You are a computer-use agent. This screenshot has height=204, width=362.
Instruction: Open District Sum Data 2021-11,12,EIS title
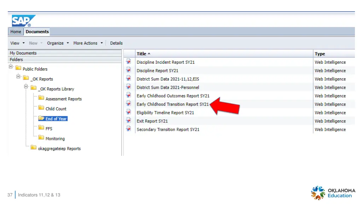[168, 79]
